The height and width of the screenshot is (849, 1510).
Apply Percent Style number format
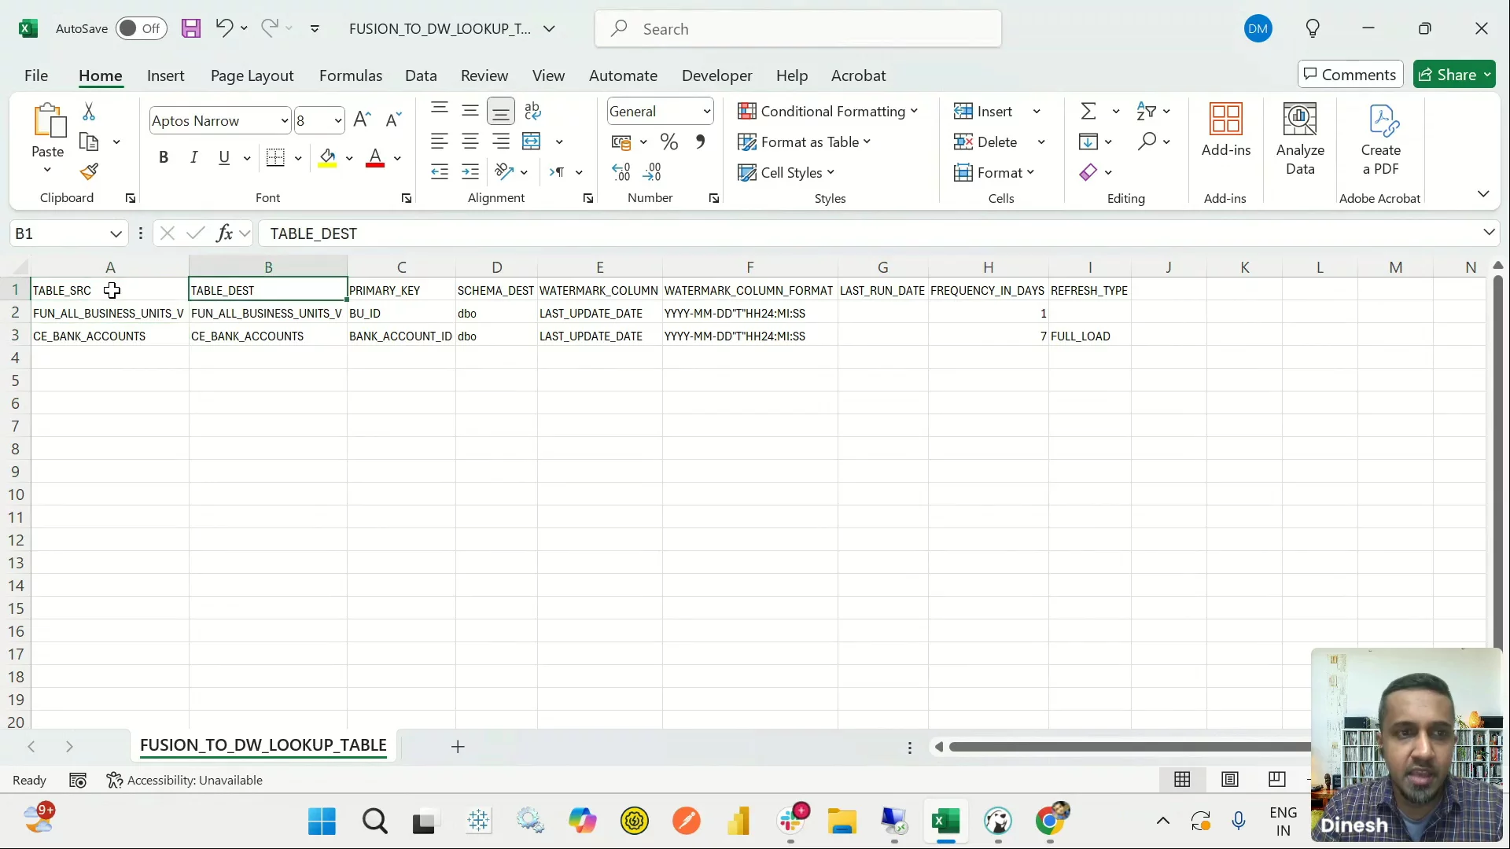[x=669, y=141]
